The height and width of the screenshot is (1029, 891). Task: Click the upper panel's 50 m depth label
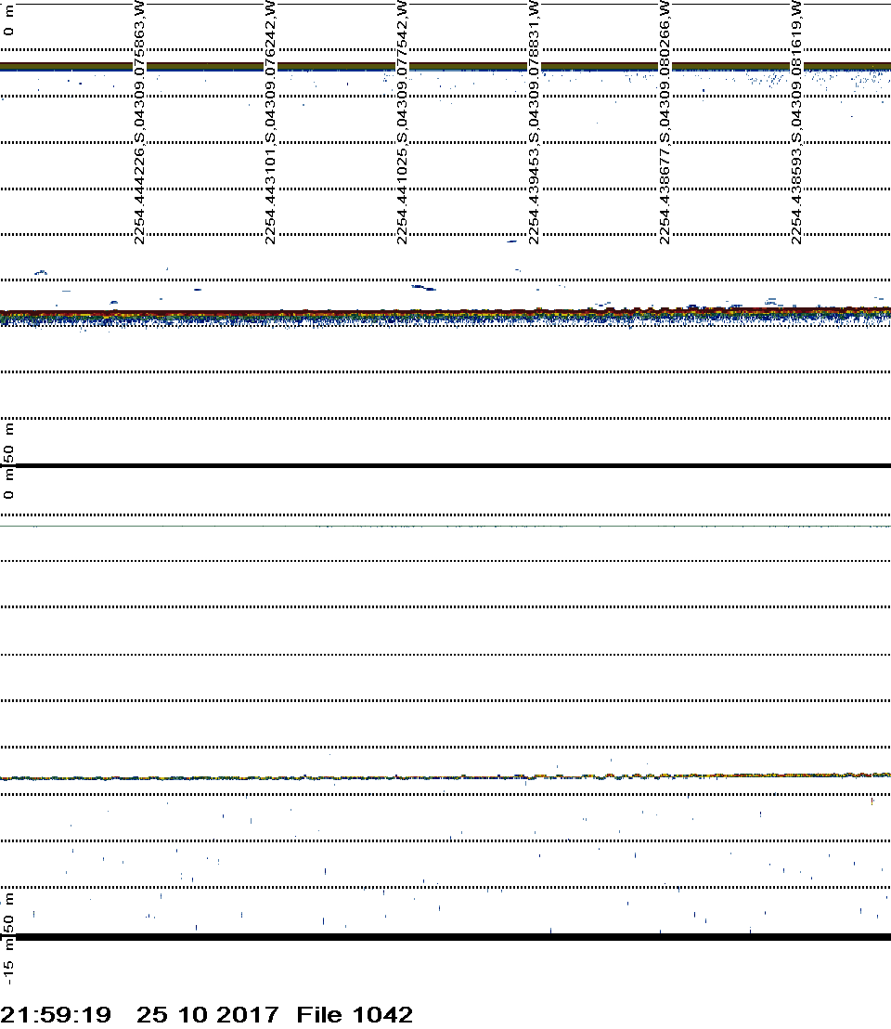coord(9,442)
